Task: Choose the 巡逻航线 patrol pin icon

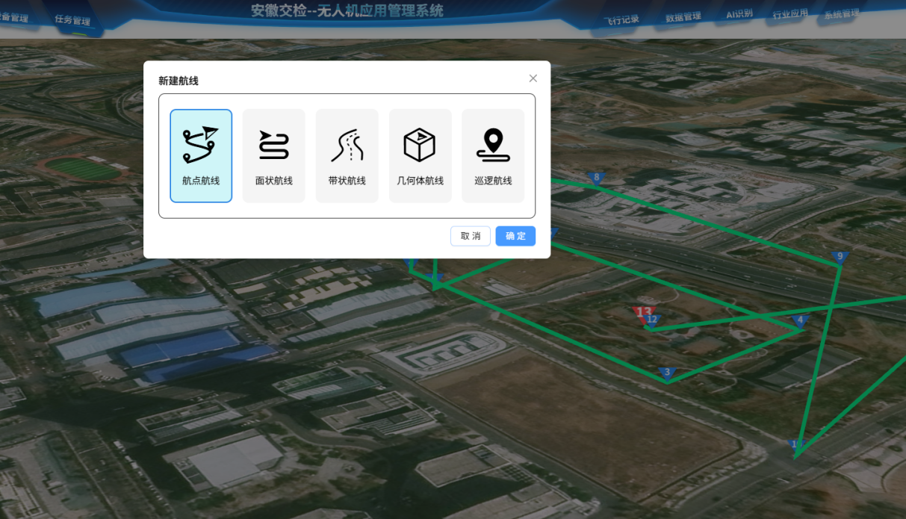Action: (493, 145)
